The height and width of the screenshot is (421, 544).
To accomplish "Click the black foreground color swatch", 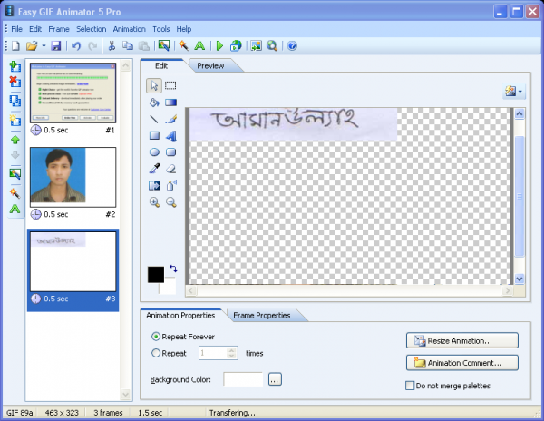I will point(156,275).
